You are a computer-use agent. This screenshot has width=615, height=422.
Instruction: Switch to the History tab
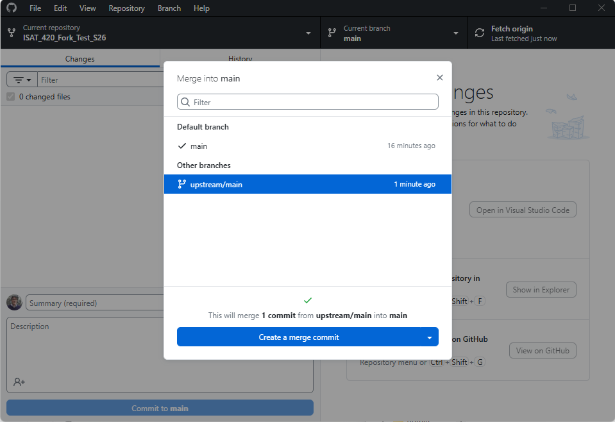tap(240, 58)
